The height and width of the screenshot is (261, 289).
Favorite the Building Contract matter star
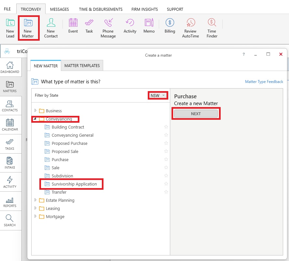[x=166, y=127]
